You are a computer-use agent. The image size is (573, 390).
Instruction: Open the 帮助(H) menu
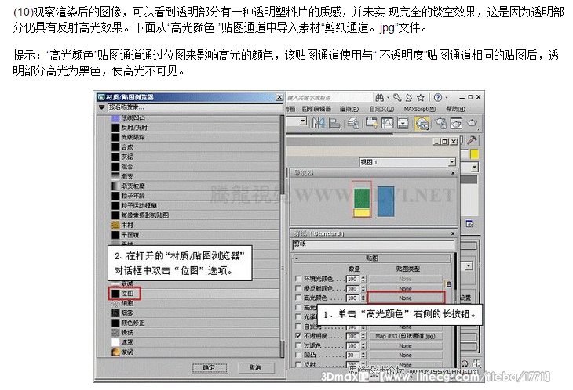coord(456,109)
